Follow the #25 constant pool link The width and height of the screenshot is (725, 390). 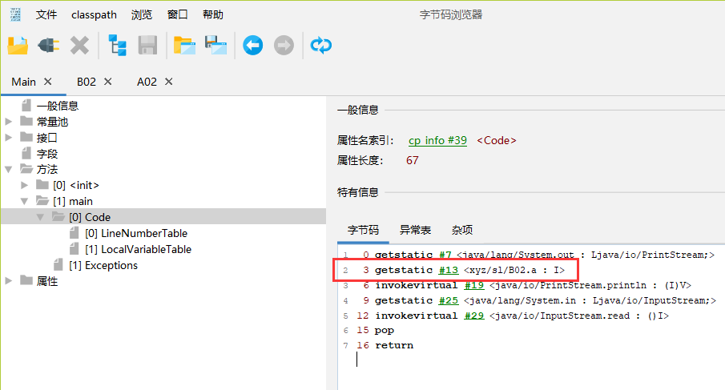(449, 300)
